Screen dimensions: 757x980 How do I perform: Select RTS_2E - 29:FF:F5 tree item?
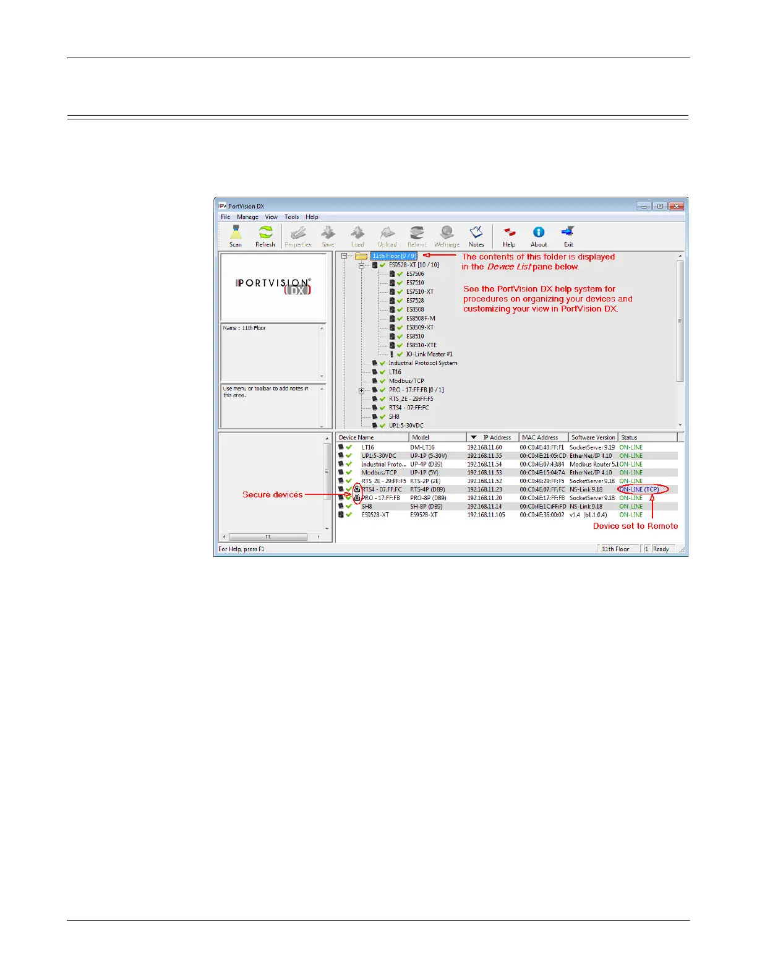(411, 399)
